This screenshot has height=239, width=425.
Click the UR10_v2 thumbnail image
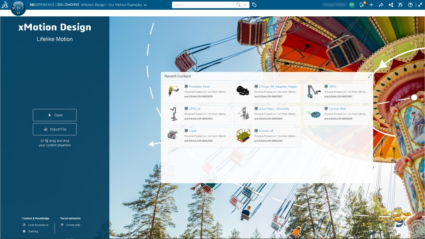pos(174,114)
